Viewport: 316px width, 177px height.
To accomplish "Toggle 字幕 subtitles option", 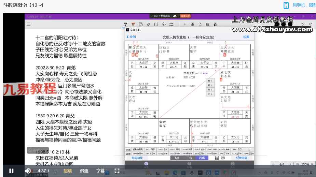I will [100, 171].
